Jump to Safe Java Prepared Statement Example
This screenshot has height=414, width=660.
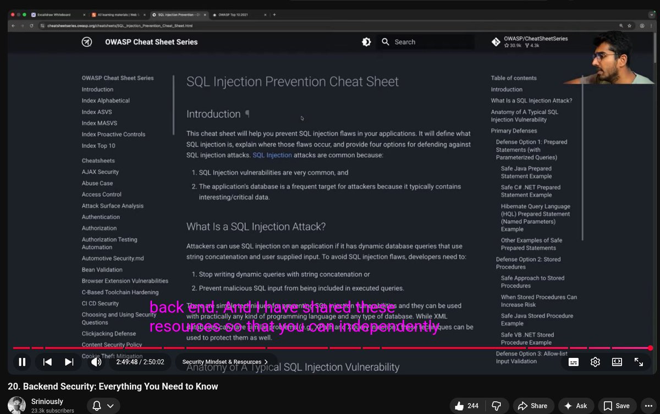pos(526,173)
